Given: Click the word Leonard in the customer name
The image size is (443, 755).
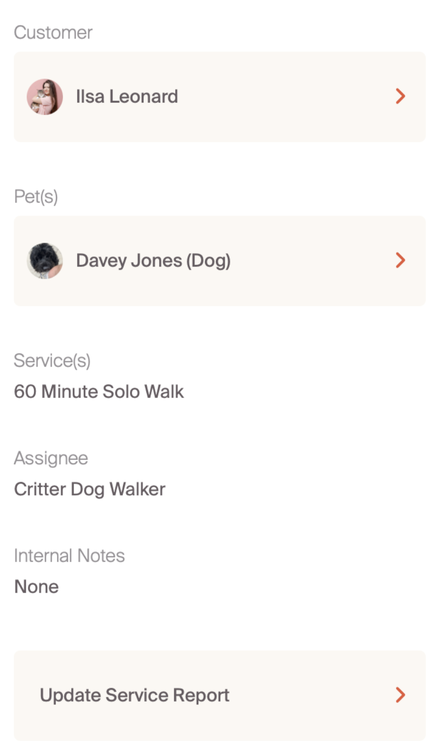Looking at the screenshot, I should click(144, 97).
